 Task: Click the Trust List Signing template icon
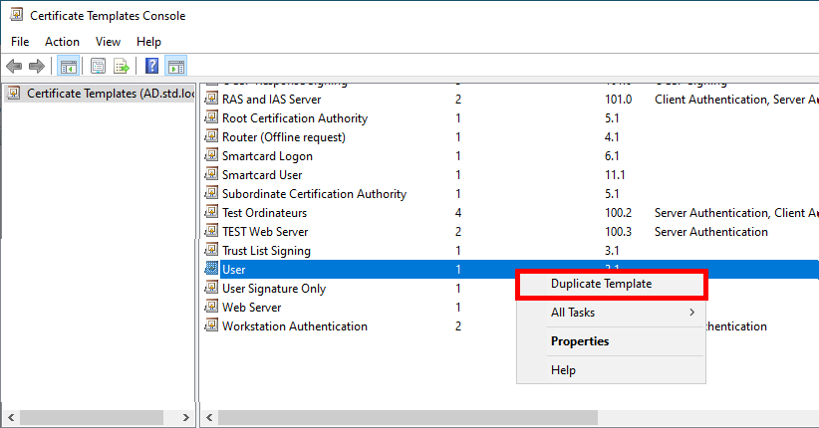(211, 249)
